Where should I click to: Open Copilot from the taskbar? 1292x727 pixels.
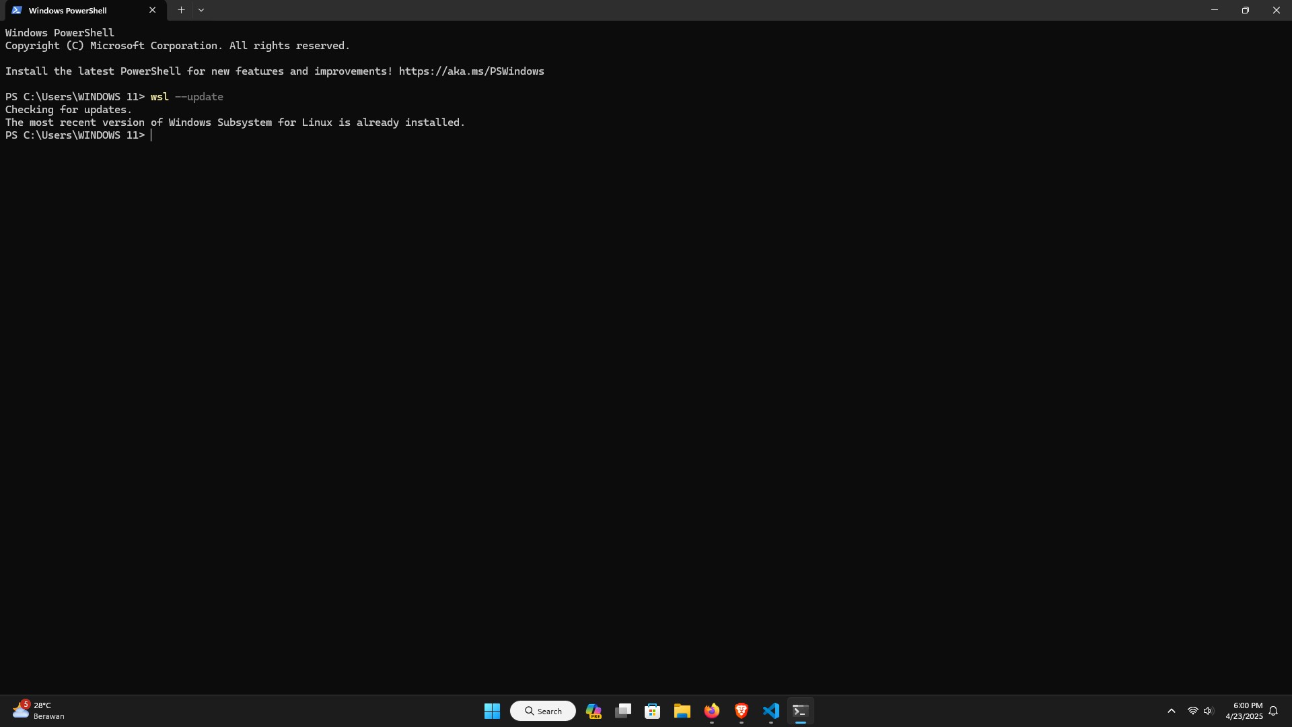(x=594, y=711)
